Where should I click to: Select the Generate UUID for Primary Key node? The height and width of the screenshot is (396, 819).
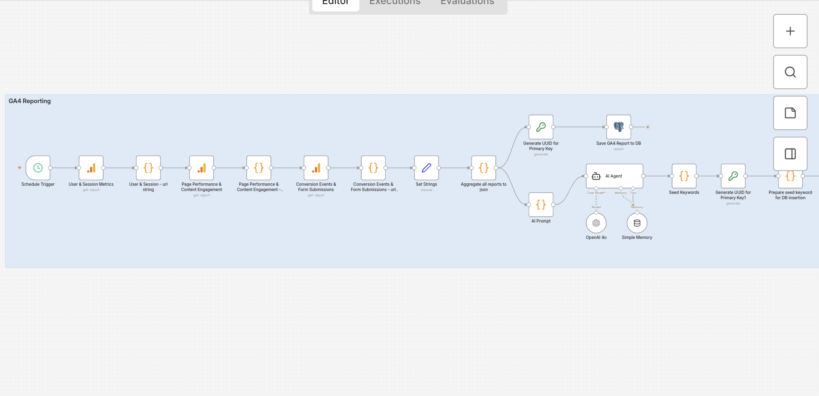click(541, 127)
